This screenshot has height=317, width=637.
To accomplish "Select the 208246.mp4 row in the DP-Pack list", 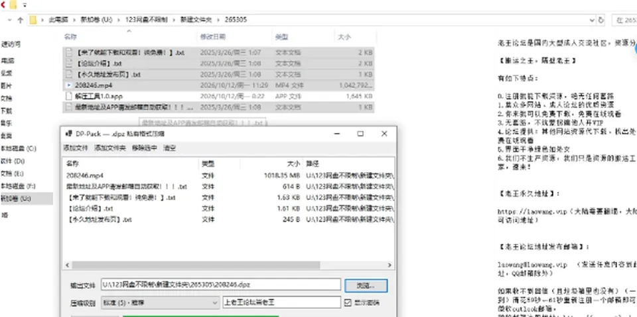I will tap(228, 176).
